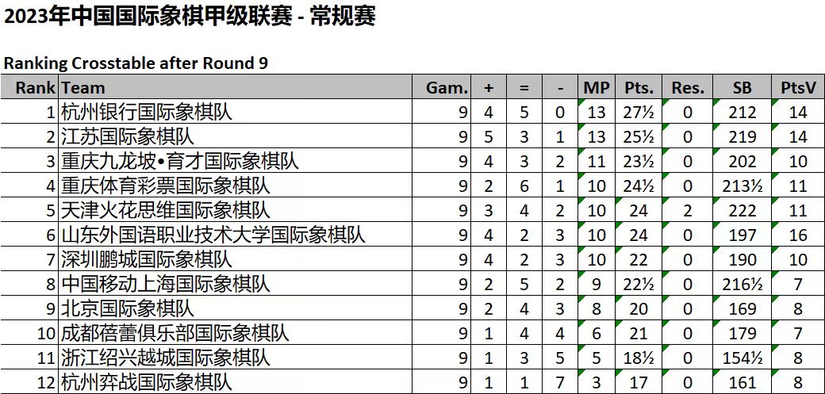The image size is (825, 394).
Task: Click the MP column header
Action: (596, 87)
